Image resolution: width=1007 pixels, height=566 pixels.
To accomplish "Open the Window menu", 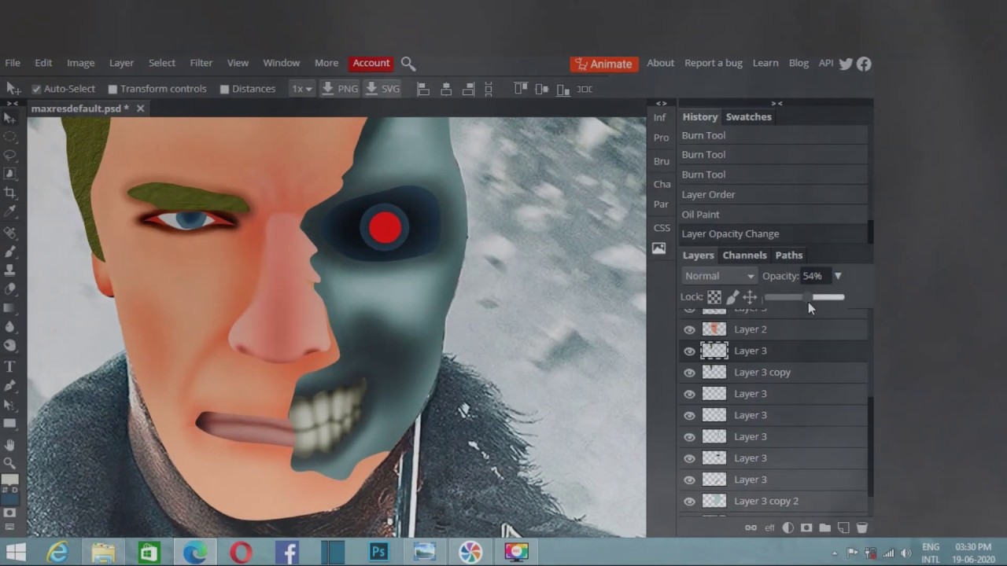I will coord(281,63).
